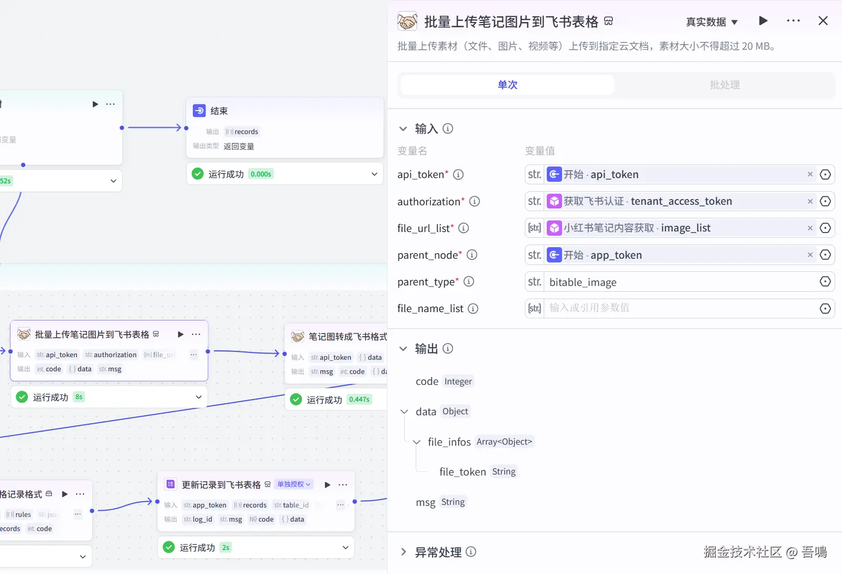This screenshot has width=842, height=574.
Task: Open reference picker for parent_type field
Action: coord(825,282)
